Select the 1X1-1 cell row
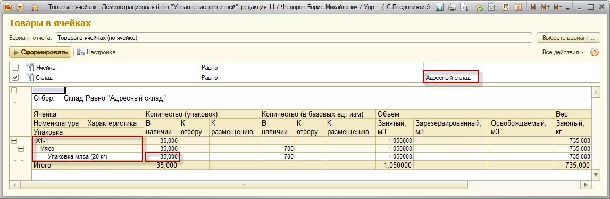This screenshot has width=610, height=199. click(x=88, y=140)
